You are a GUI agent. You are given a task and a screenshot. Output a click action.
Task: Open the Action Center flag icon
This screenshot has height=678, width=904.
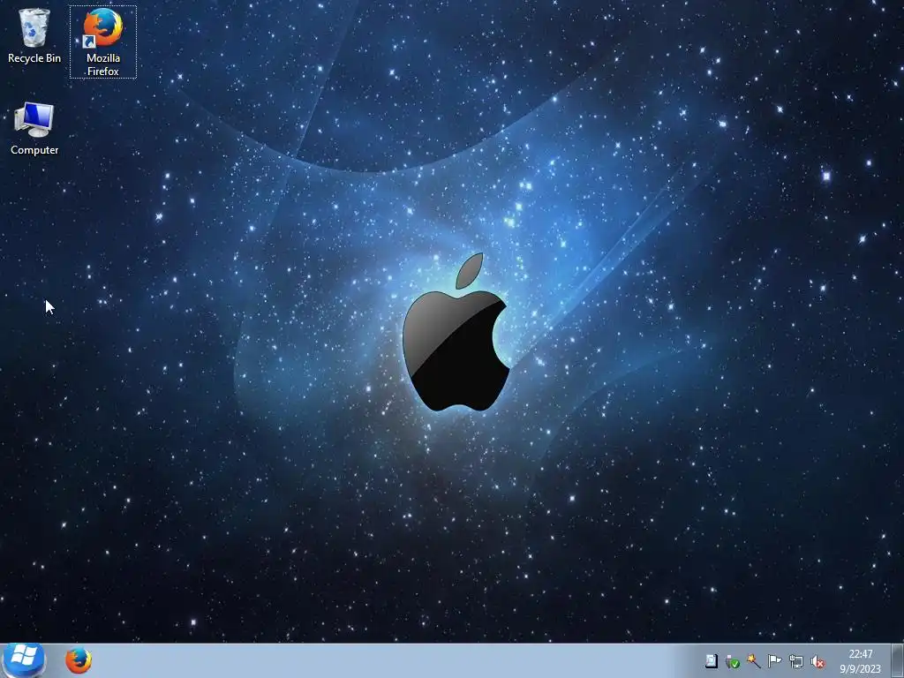775,661
